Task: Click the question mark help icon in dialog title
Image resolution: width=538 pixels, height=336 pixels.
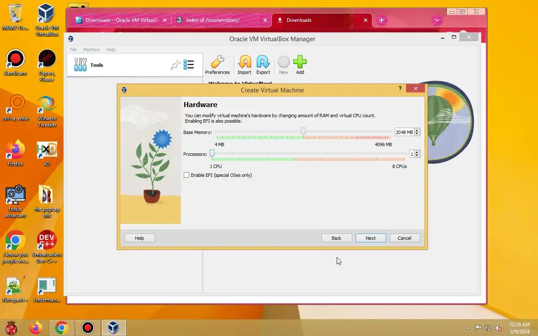Action: pos(400,88)
